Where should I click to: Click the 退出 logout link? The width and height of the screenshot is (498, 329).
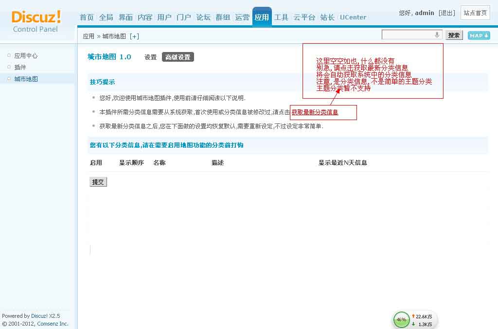click(x=447, y=13)
